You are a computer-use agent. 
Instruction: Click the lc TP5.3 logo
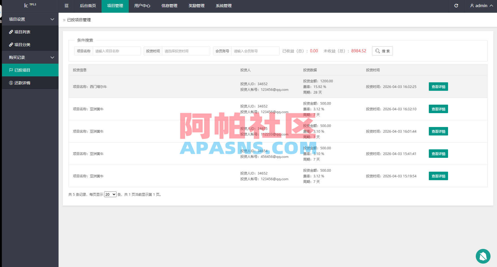(30, 5)
